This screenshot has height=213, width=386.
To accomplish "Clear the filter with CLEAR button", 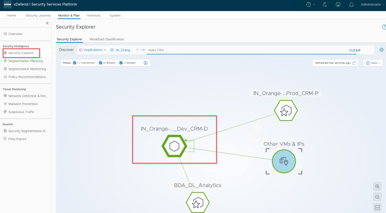I will (x=354, y=50).
